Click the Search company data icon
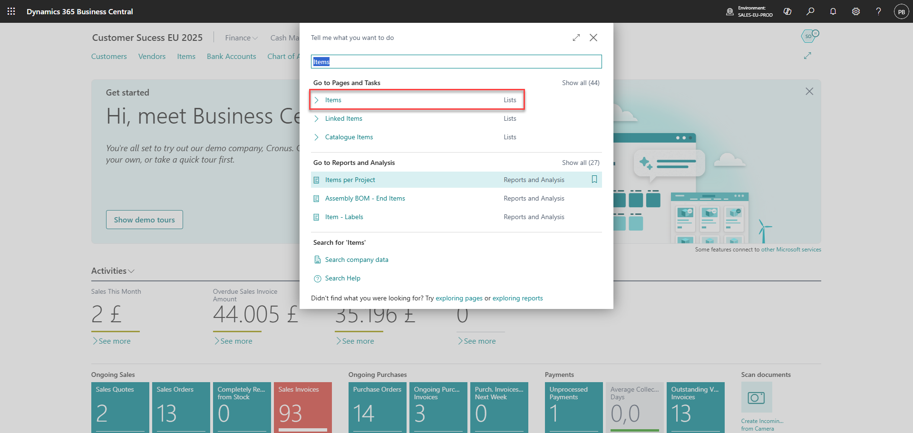Viewport: 913px width, 433px height. tap(318, 260)
